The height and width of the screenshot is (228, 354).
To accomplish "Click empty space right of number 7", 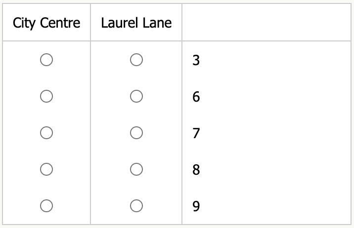I will coord(277,133).
